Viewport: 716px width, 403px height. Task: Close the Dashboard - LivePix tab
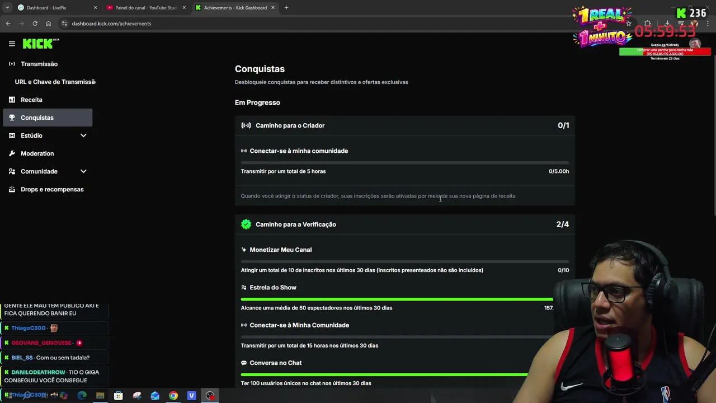95,8
